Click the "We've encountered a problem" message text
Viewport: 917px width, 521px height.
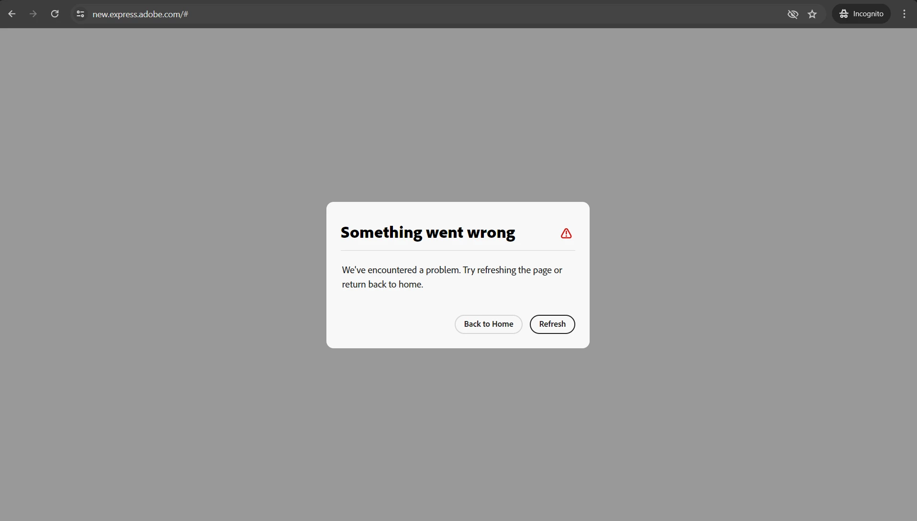452,277
